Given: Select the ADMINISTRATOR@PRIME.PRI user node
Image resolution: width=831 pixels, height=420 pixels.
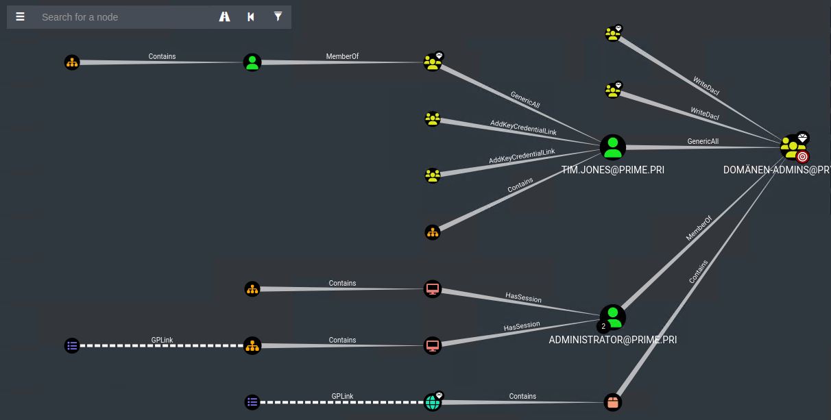Looking at the screenshot, I should tap(612, 316).
